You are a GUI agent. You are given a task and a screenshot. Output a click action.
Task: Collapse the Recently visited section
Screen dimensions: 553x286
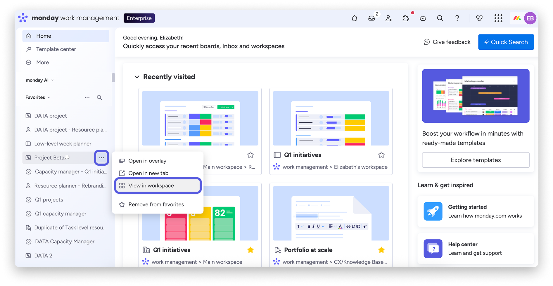tap(137, 77)
